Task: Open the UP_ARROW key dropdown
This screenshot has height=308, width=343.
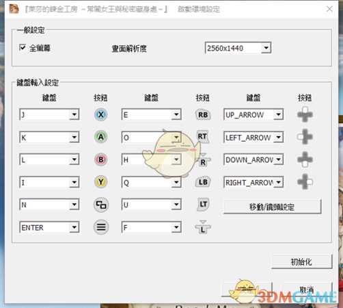Action: 253,114
